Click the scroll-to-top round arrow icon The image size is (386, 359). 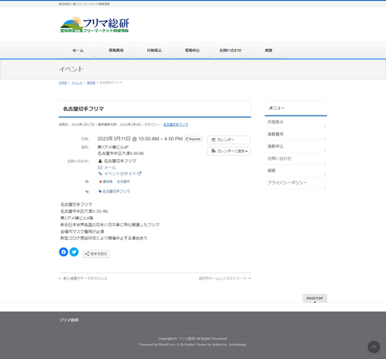[x=374, y=347]
